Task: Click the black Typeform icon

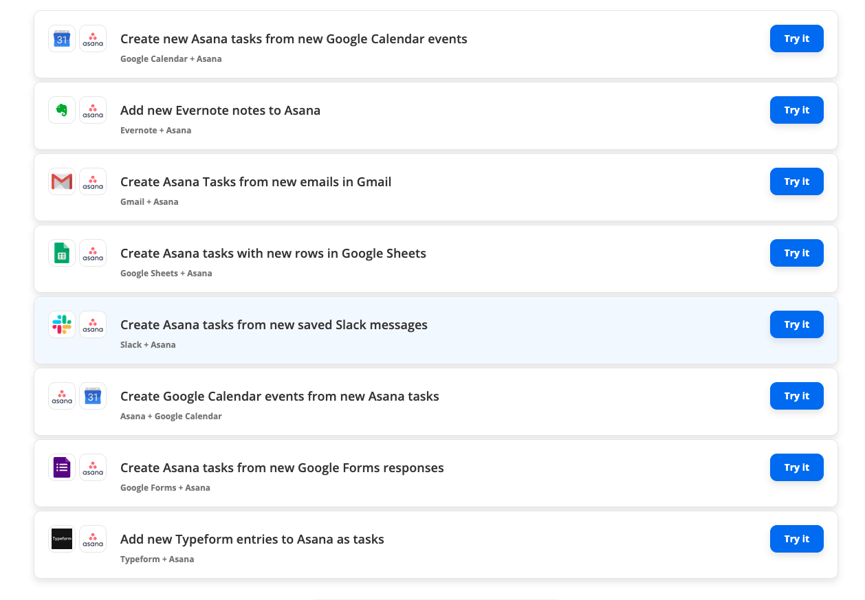Action: (62, 539)
